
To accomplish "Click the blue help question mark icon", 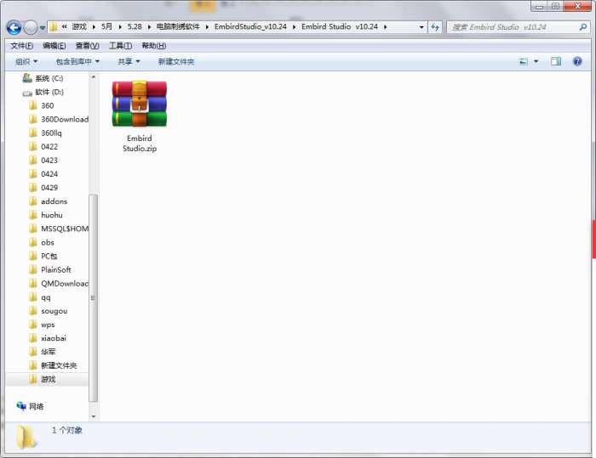I will pyautogui.click(x=577, y=61).
